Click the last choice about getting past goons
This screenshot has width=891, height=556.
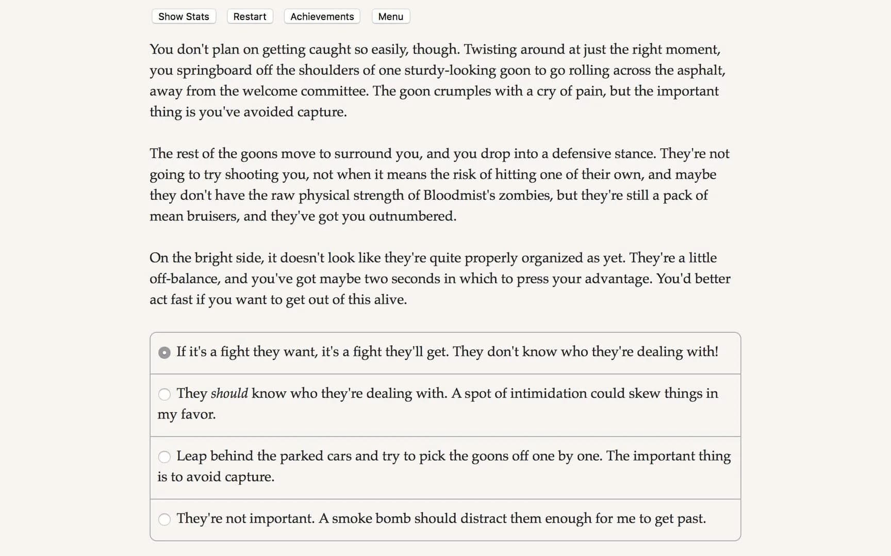point(441,519)
